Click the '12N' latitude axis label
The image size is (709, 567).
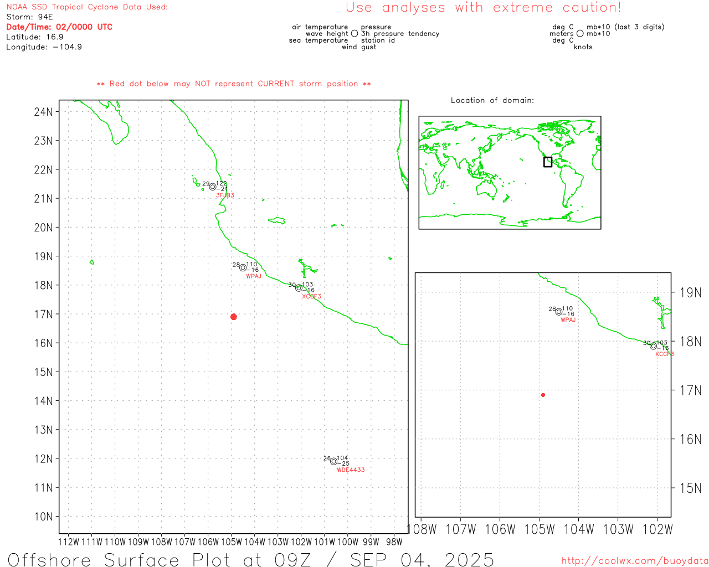point(43,458)
